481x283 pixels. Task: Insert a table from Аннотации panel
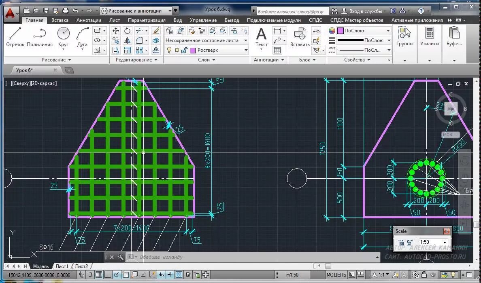[x=277, y=50]
